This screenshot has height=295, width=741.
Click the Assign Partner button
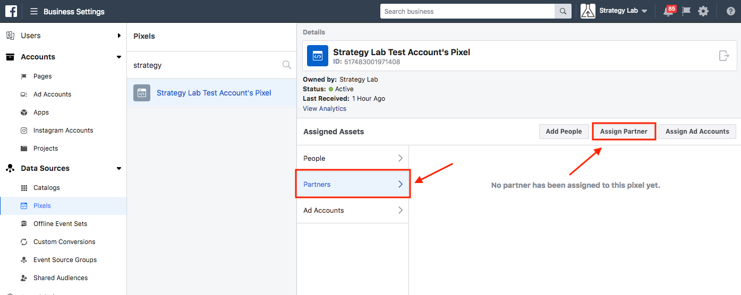tap(624, 132)
